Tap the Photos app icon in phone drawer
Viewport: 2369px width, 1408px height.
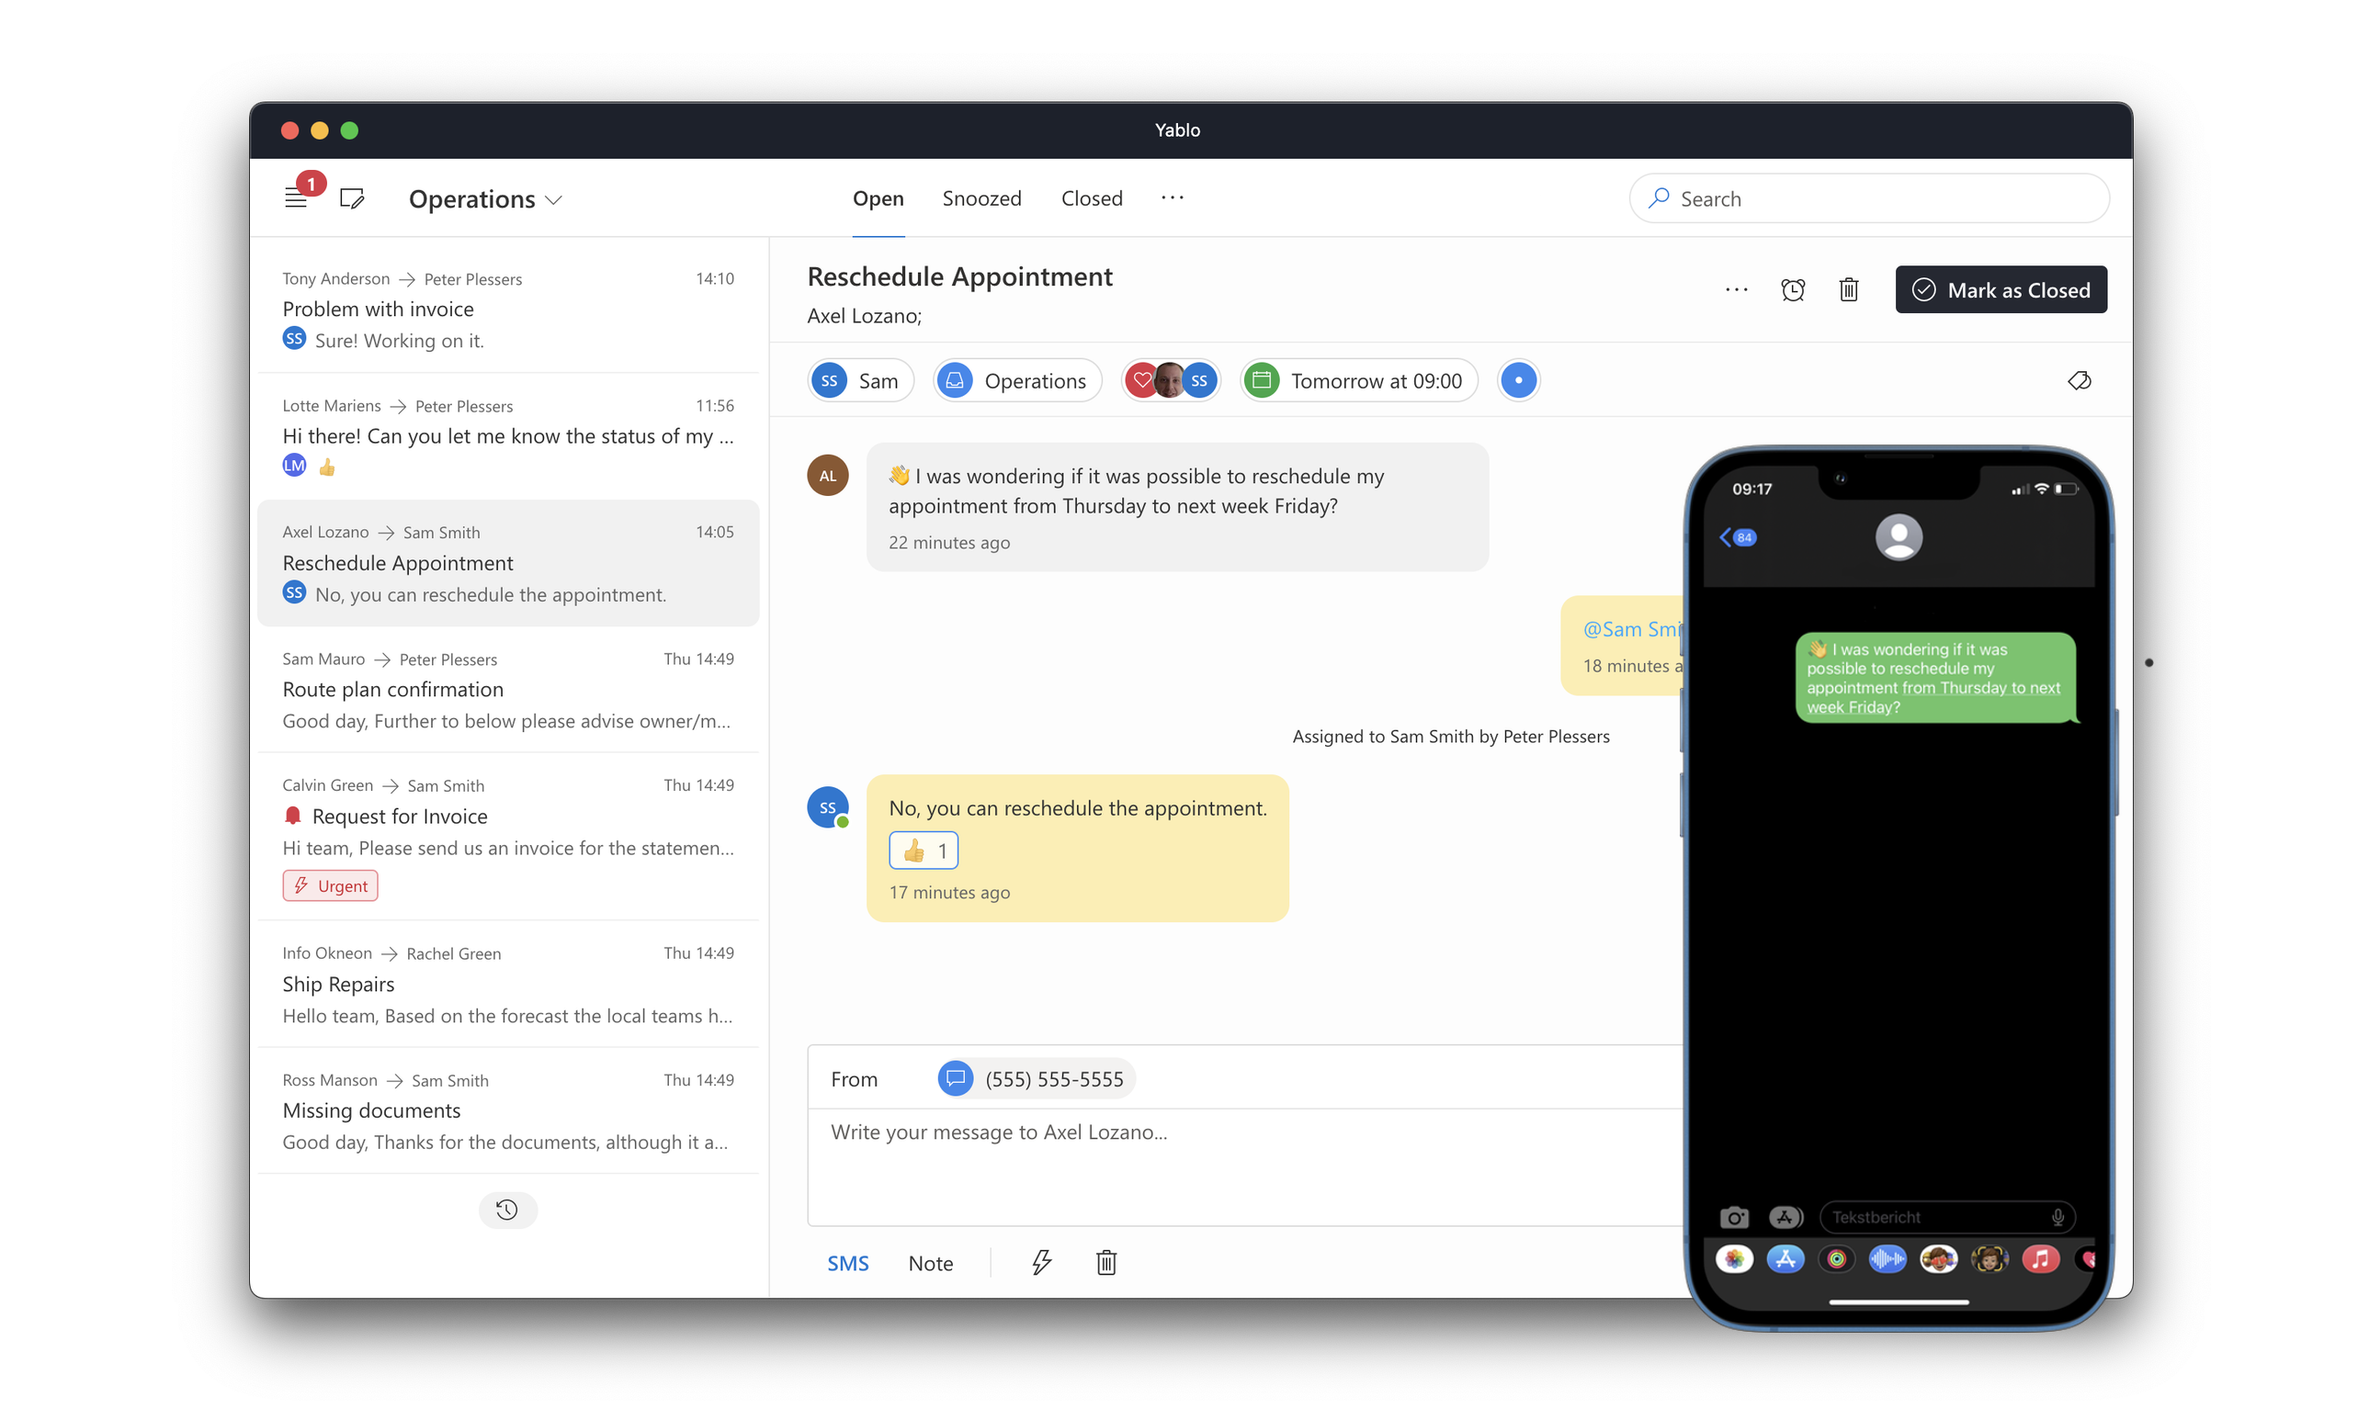click(x=1734, y=1259)
